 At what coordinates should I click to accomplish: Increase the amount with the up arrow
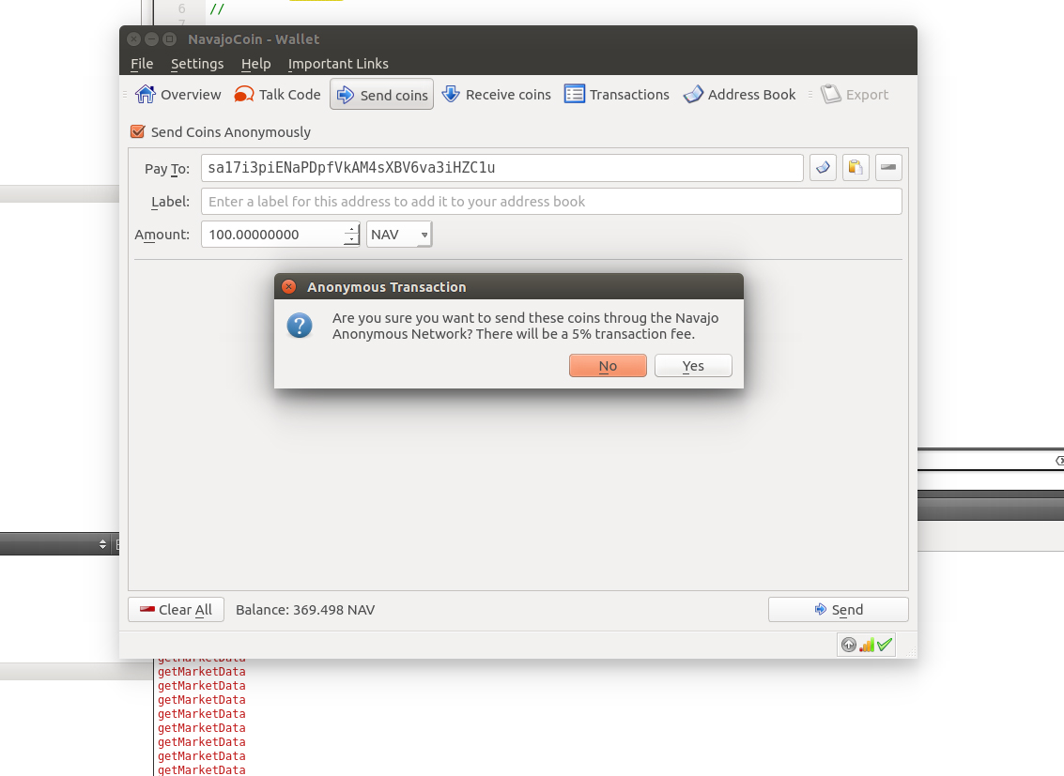point(351,229)
